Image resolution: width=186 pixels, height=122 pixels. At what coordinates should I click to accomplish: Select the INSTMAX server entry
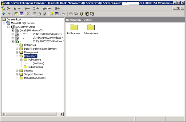tap(41, 34)
